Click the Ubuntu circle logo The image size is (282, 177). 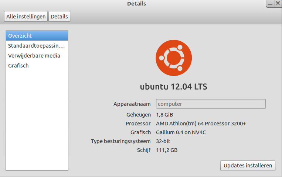(x=173, y=58)
